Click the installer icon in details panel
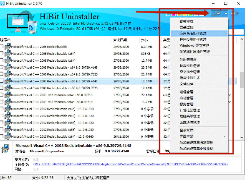The image size is (245, 180). [5, 149]
